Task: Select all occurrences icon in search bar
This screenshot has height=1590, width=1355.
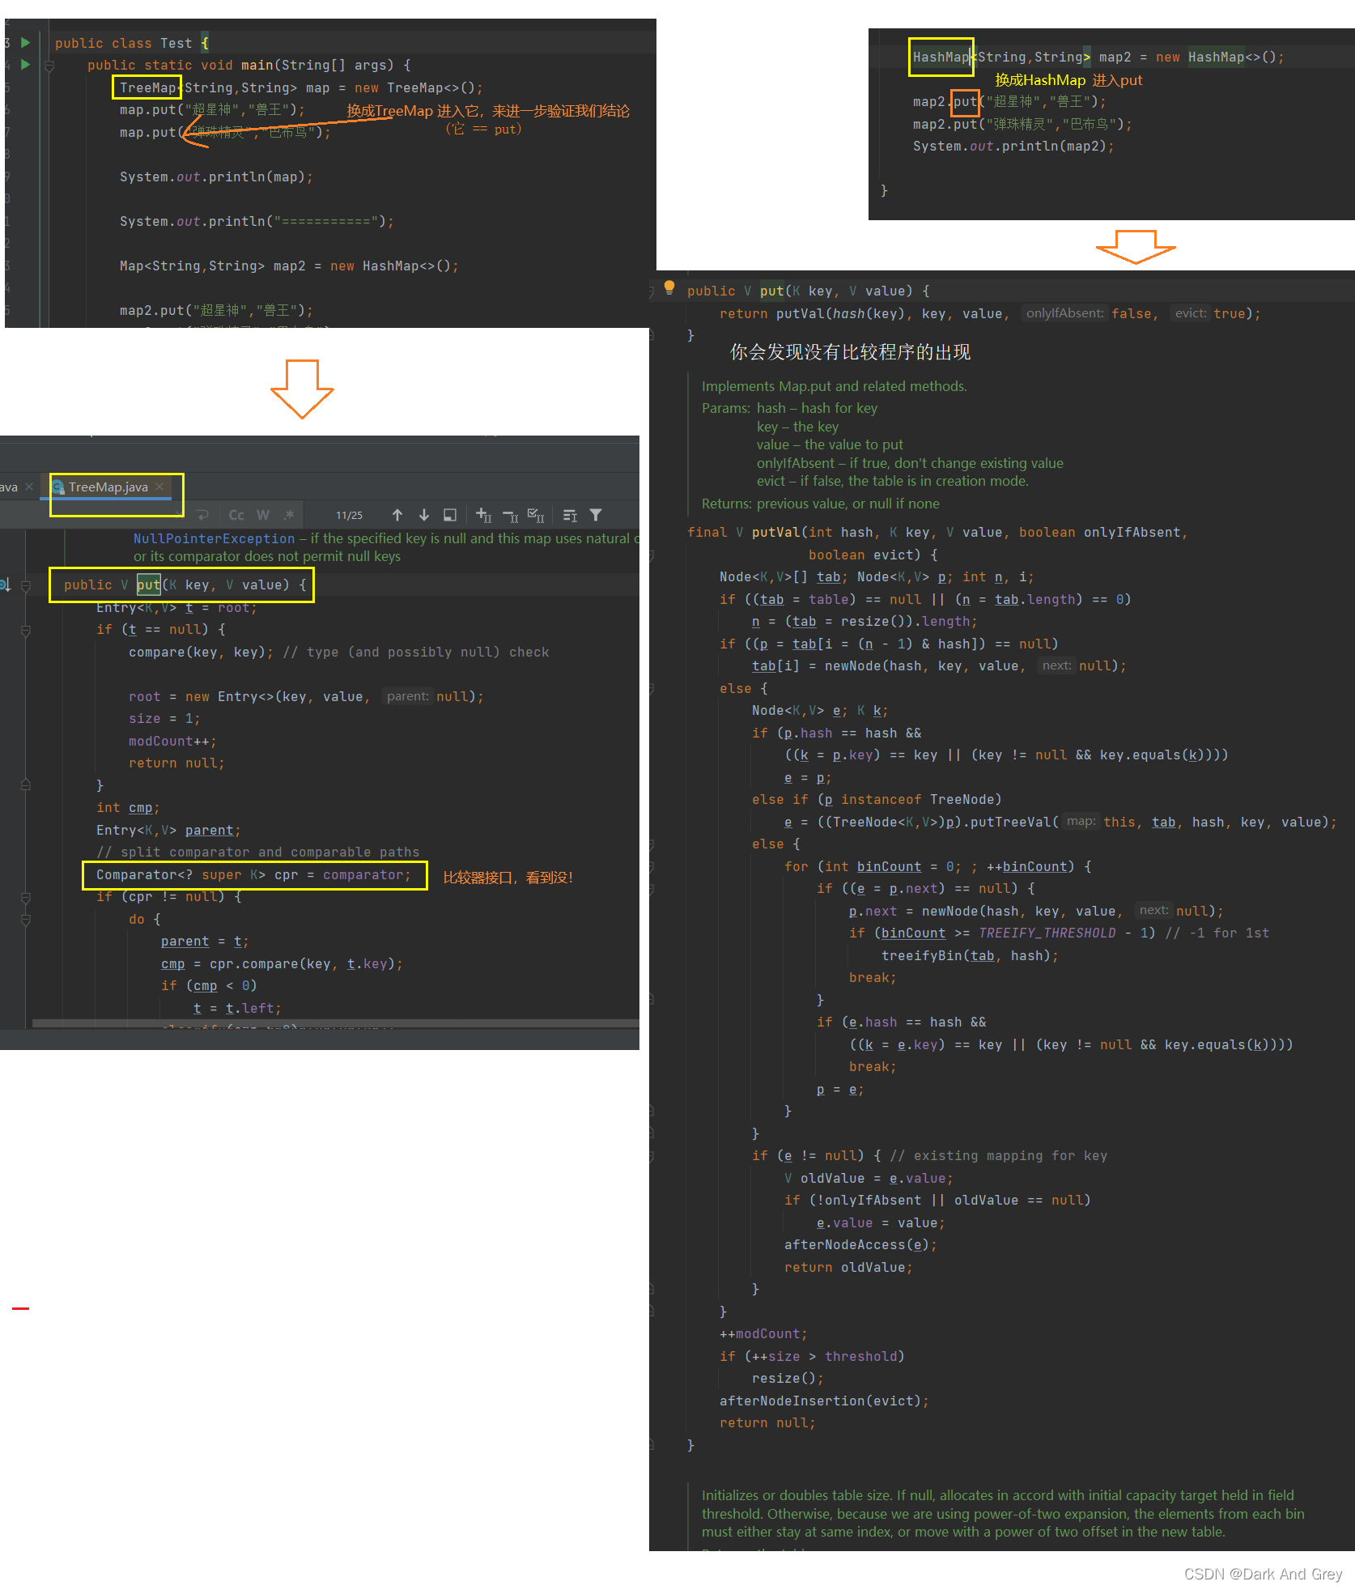Action: click(x=536, y=515)
